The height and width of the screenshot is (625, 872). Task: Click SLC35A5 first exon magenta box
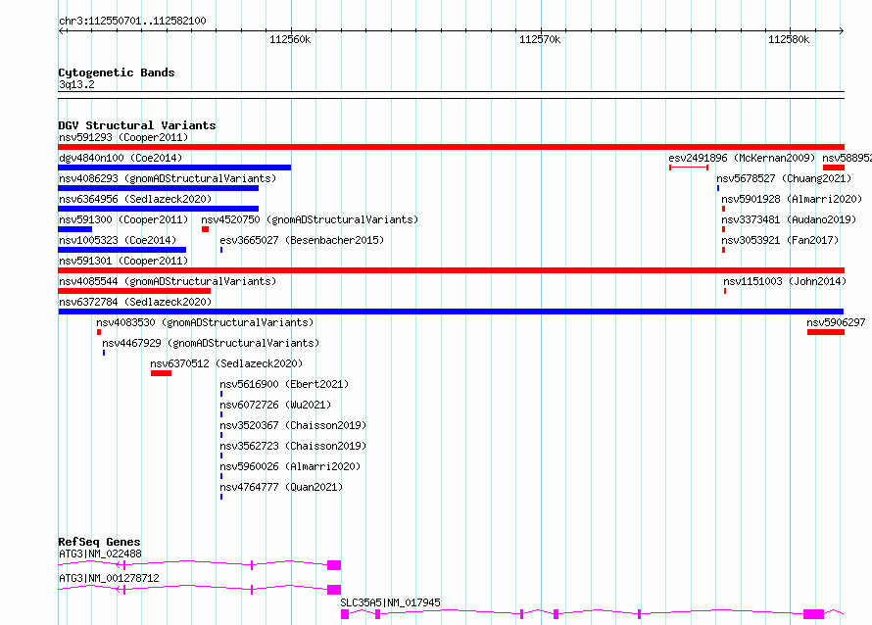345,614
